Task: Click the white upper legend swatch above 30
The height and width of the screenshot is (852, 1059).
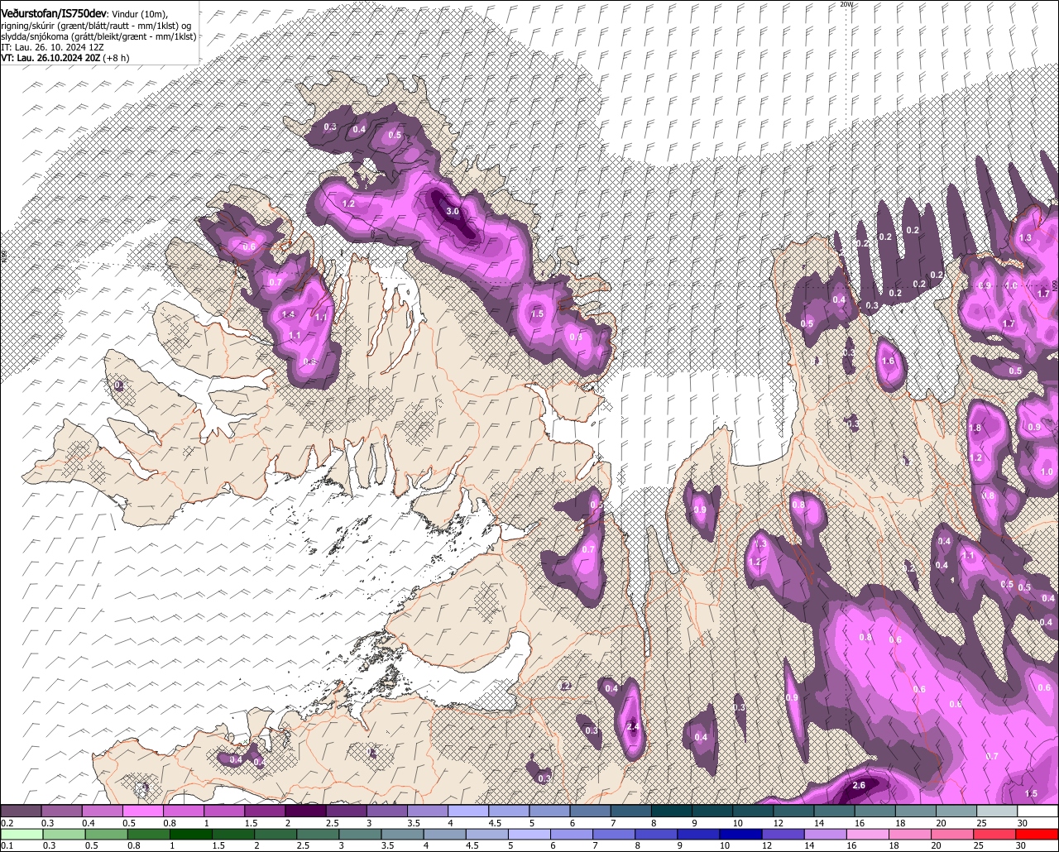Action: point(1037,811)
